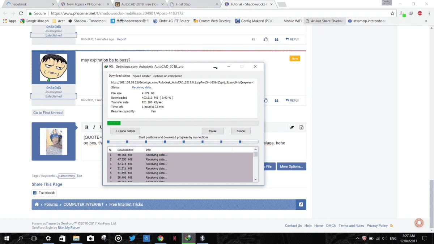Show hidden system tray icons

(358, 238)
